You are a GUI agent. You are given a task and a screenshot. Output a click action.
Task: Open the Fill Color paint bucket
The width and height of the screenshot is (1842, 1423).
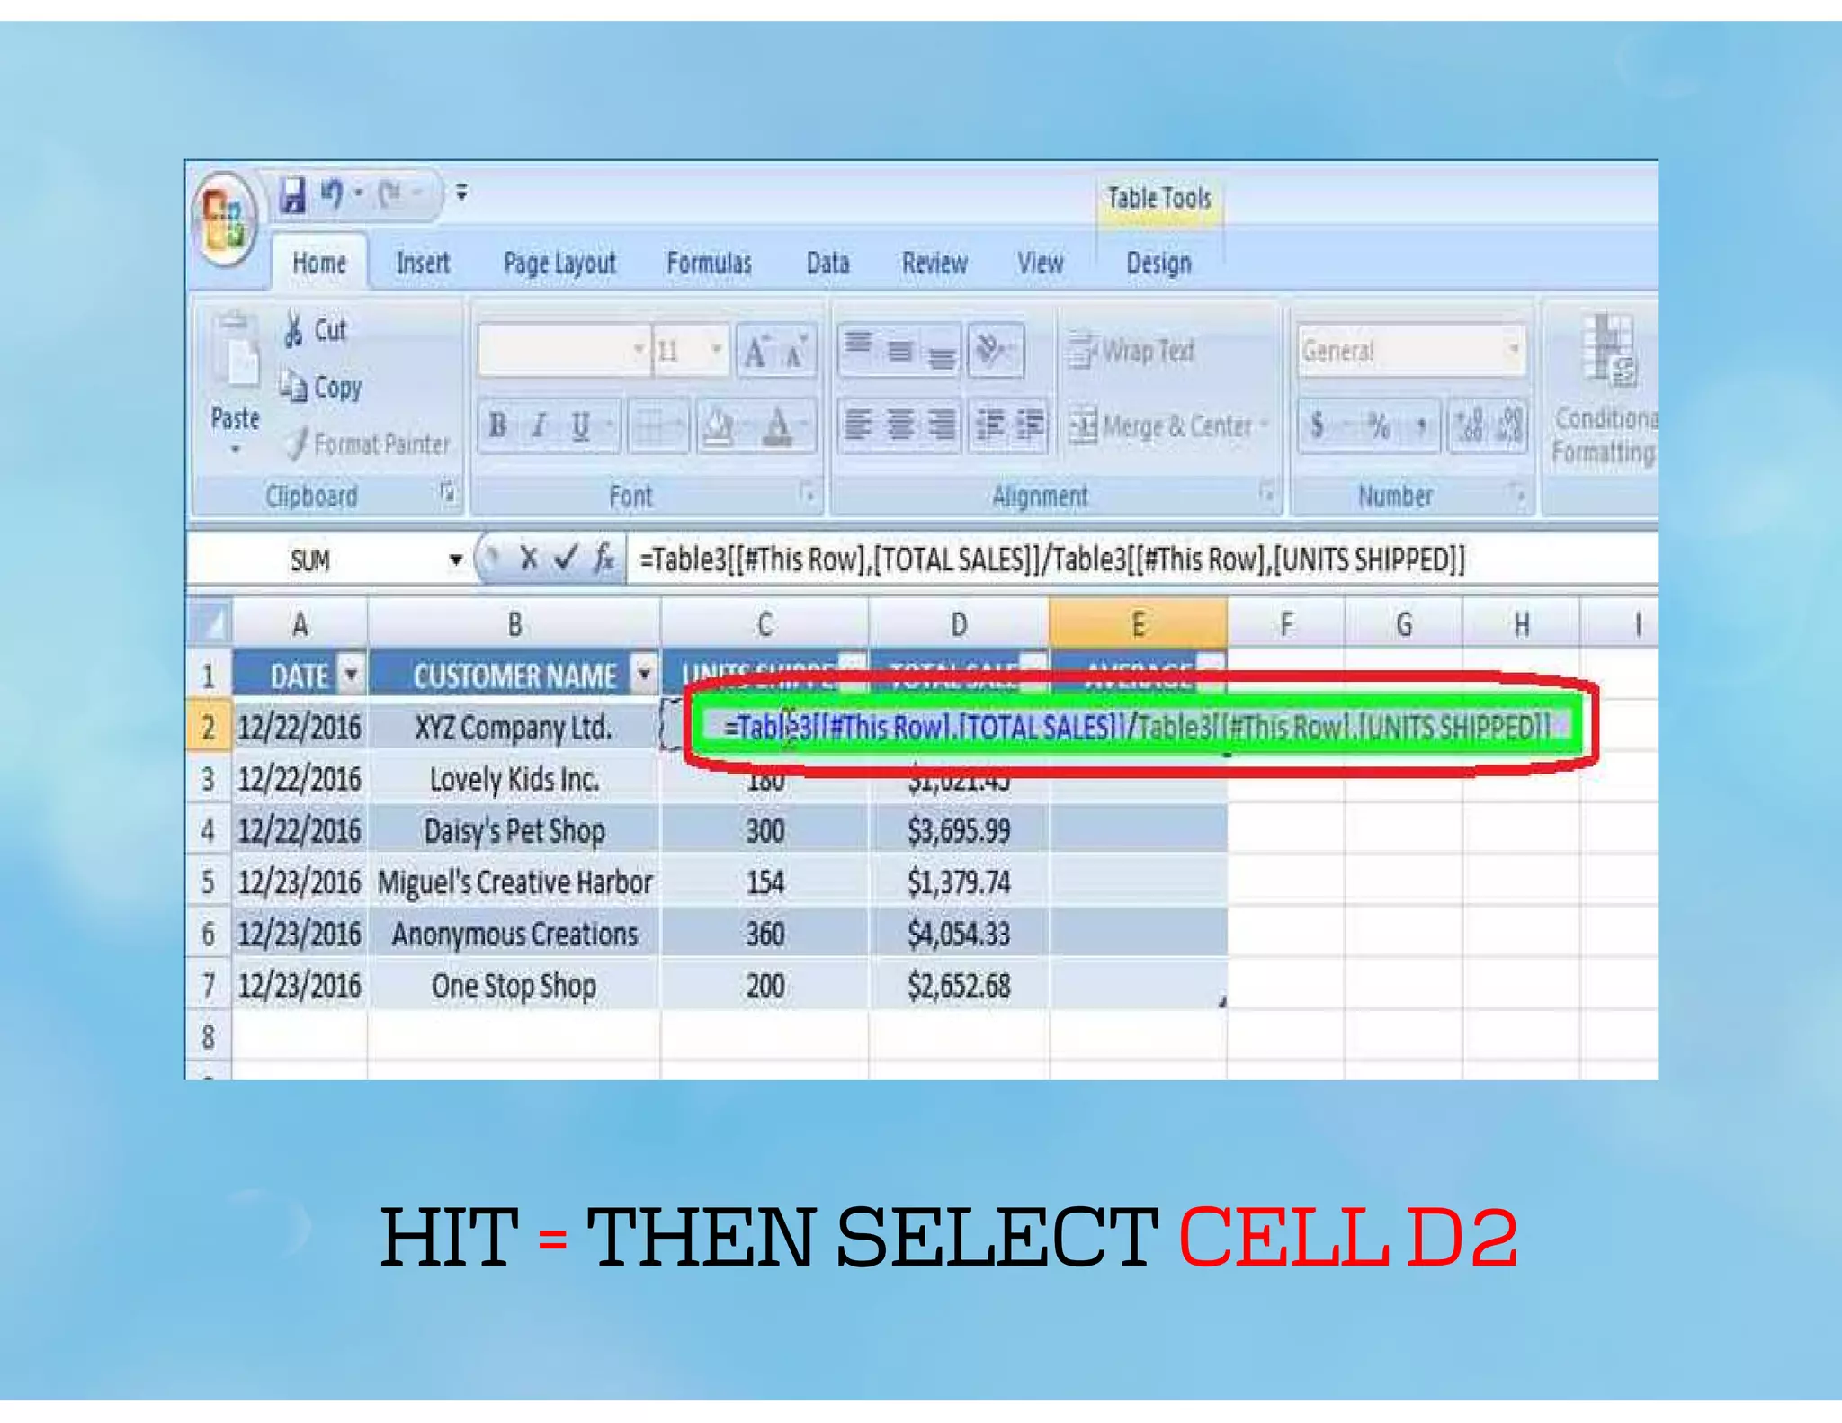(718, 425)
